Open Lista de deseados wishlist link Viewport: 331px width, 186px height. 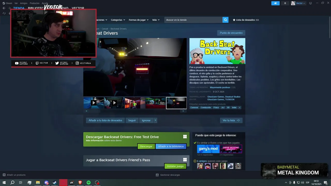pyautogui.click(x=246, y=20)
